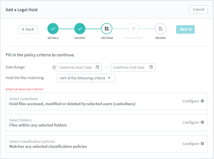214x159 pixels.
Task: Click 'Matches any selected classification policies' text
Action: pyautogui.click(x=48, y=146)
